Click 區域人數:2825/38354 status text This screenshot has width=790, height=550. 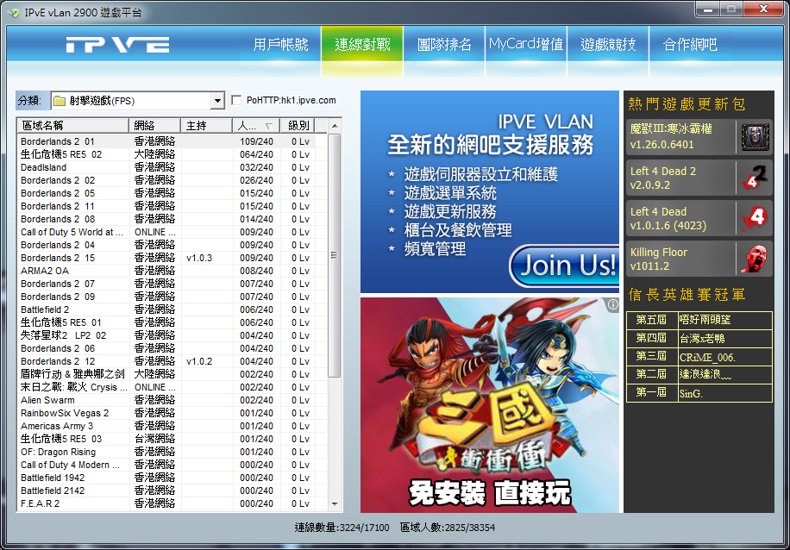pos(448,528)
